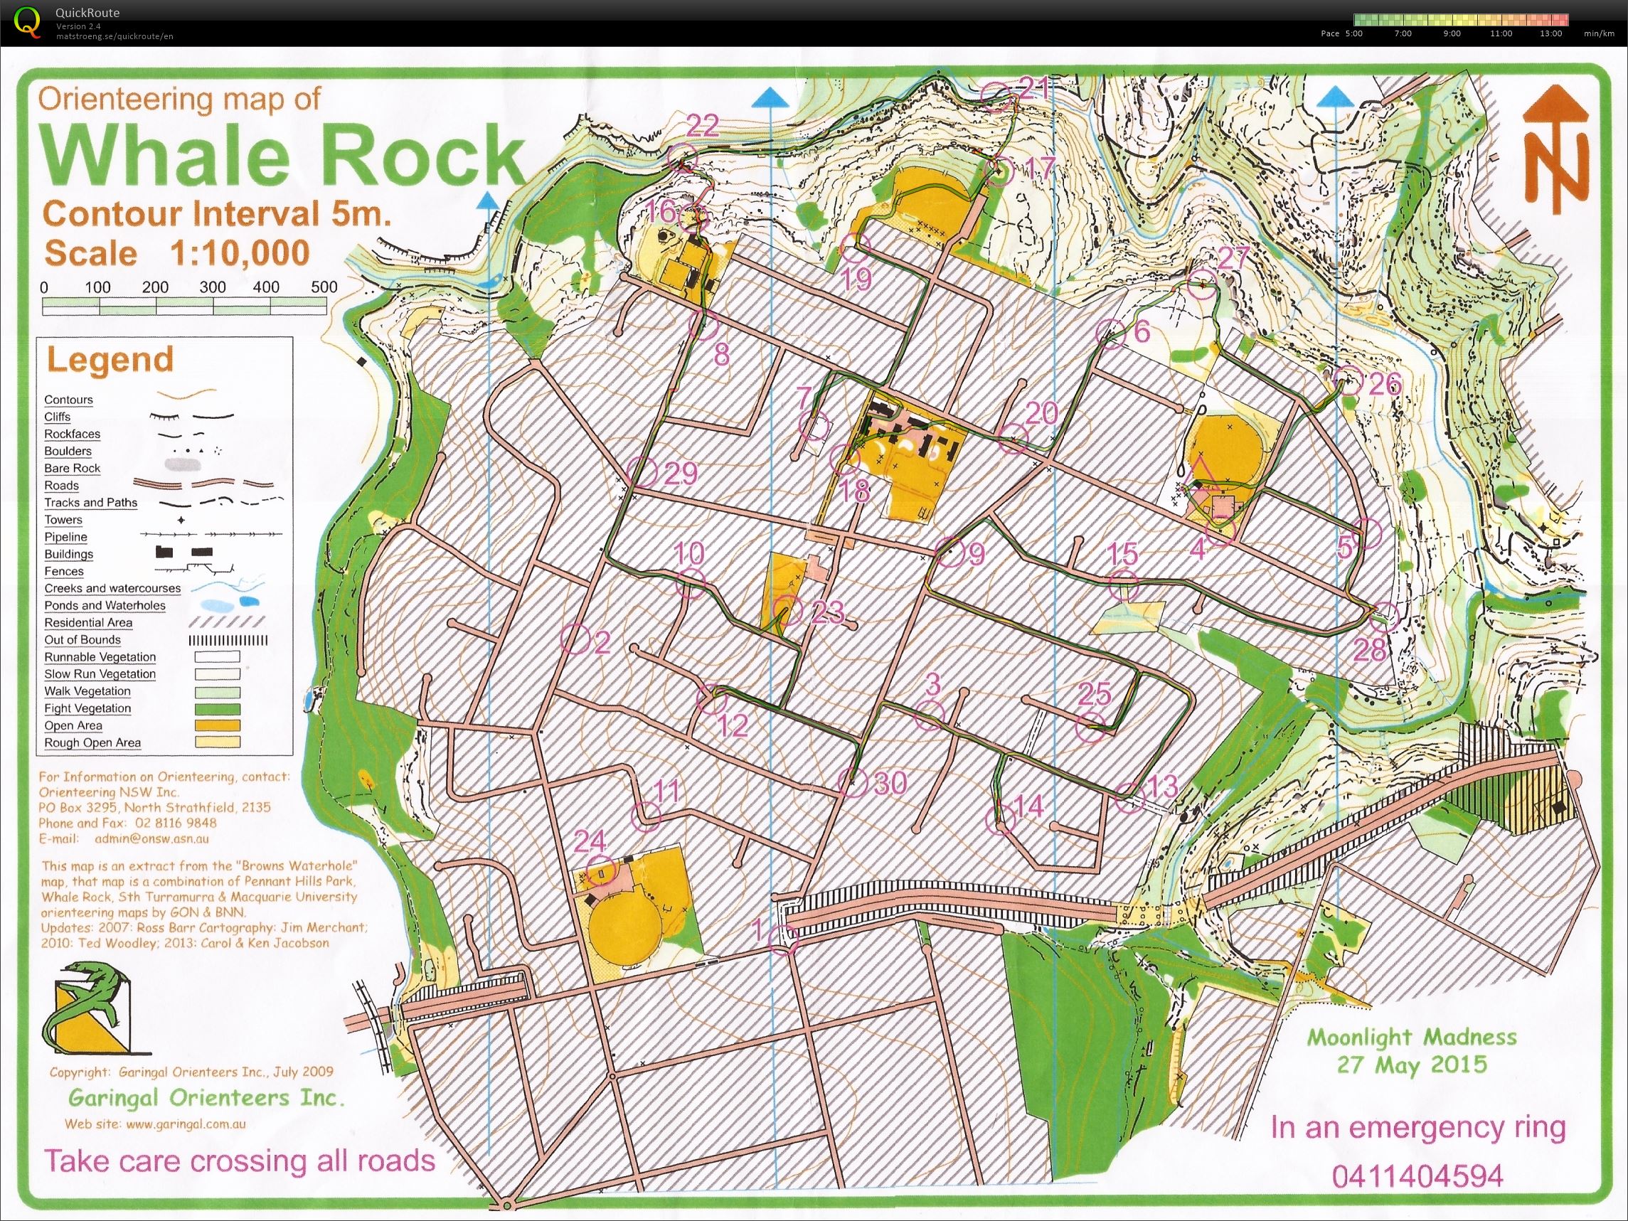Image resolution: width=1628 pixels, height=1221 pixels.
Task: Click the orange north arrow symbol
Action: (1558, 149)
